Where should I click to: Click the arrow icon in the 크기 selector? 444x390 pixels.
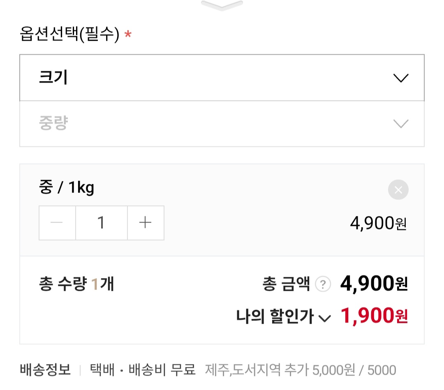point(400,78)
